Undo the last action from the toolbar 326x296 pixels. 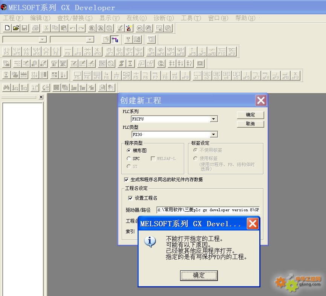pyautogui.click(x=73, y=28)
